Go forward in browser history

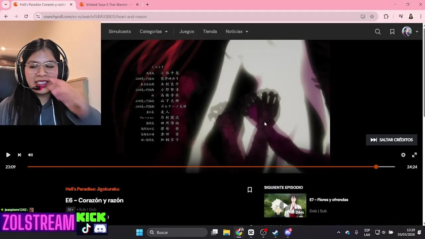coord(16,17)
